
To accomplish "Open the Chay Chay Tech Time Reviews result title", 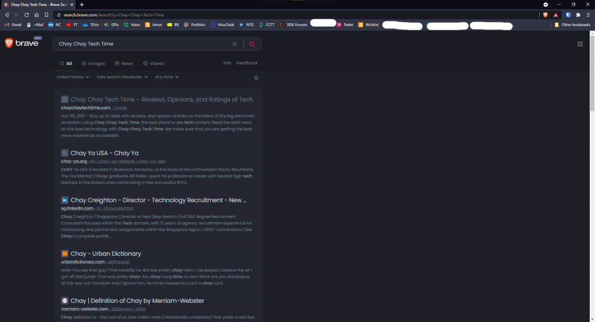I will [x=162, y=100].
